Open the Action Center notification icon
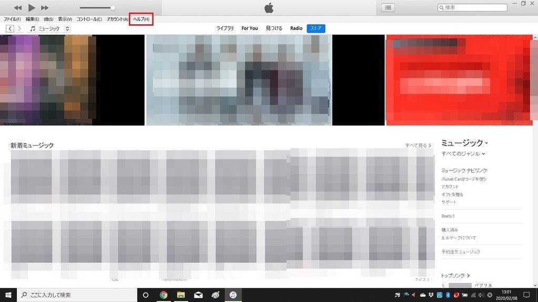Viewport: 538px width, 302px height. (526, 295)
